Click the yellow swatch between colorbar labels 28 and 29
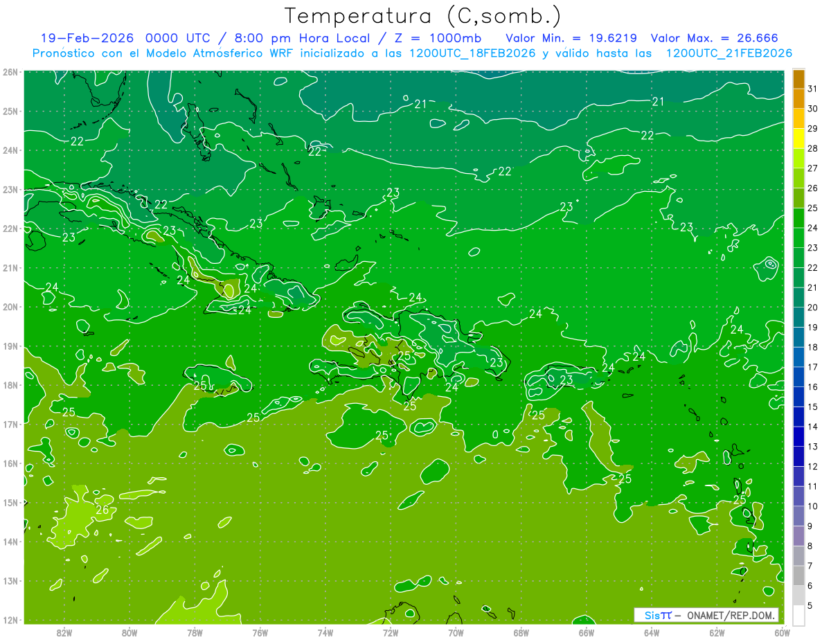The image size is (831, 642). click(x=798, y=138)
